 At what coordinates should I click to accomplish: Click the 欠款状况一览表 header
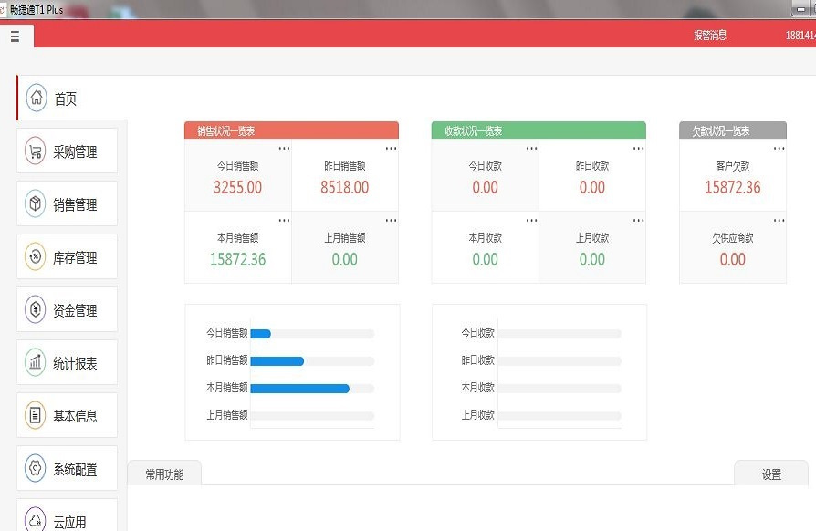733,130
